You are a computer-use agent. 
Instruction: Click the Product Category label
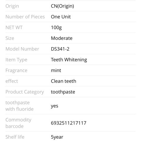(25, 92)
